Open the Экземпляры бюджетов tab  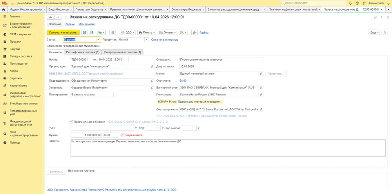tap(187, 9)
